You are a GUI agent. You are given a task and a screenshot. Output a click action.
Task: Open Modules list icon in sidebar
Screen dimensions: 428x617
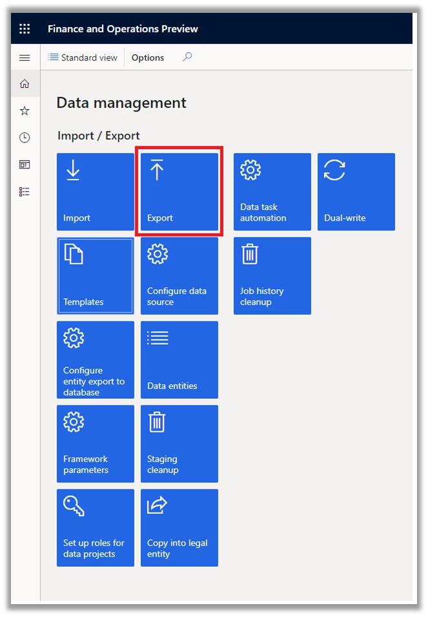point(25,192)
